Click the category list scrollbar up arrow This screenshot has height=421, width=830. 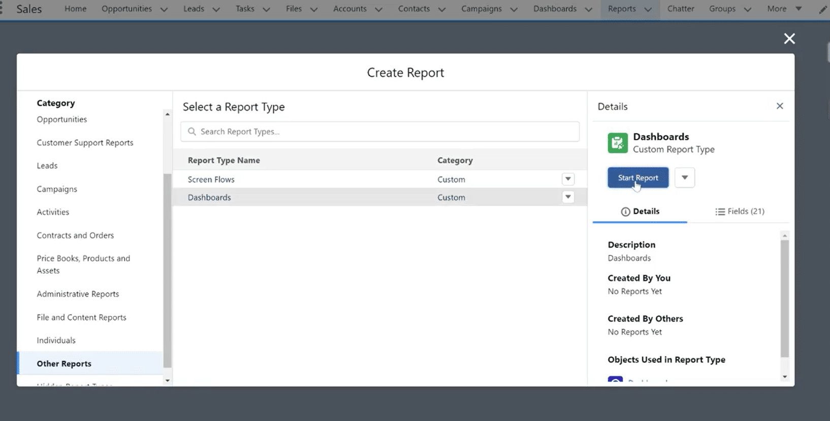(x=167, y=114)
